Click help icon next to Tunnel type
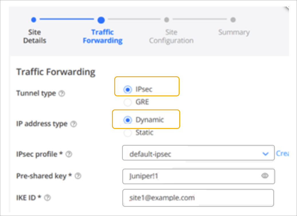 click(x=61, y=94)
